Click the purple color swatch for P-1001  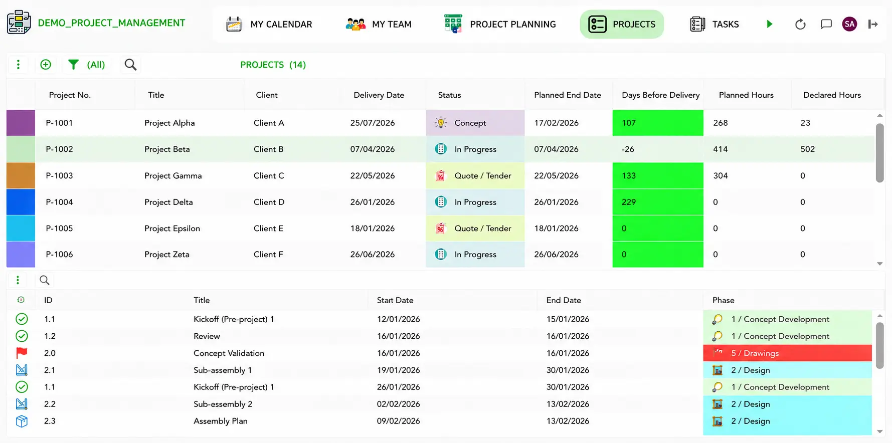point(21,123)
